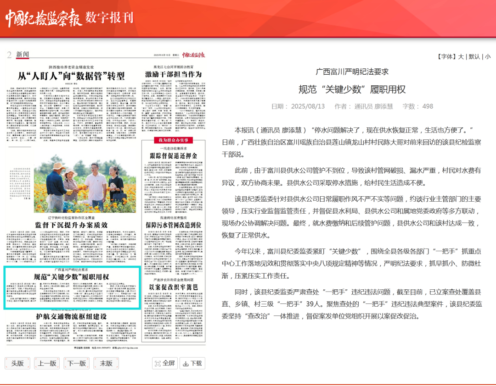Go to the first page with 头版
The width and height of the screenshot is (496, 386).
pyautogui.click(x=17, y=363)
